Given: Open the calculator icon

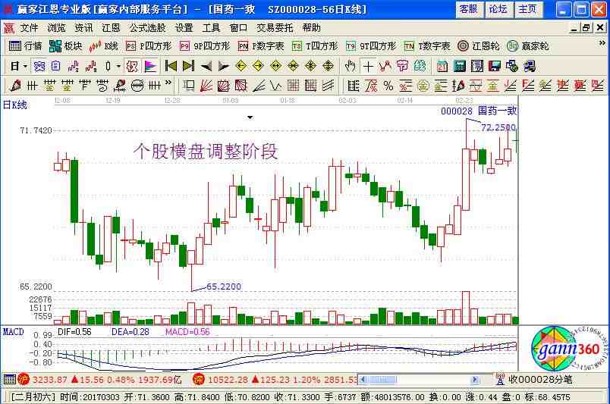Looking at the screenshot, I should [x=460, y=67].
